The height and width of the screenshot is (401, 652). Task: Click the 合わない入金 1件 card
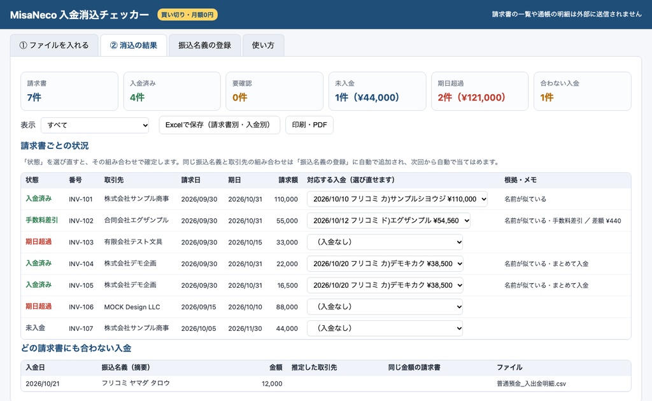click(583, 91)
